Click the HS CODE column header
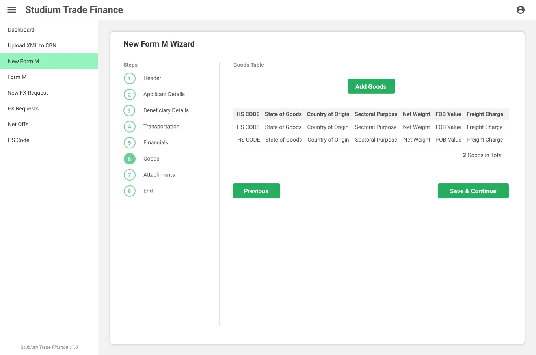Screen dimensions: 536x355 click(x=248, y=114)
